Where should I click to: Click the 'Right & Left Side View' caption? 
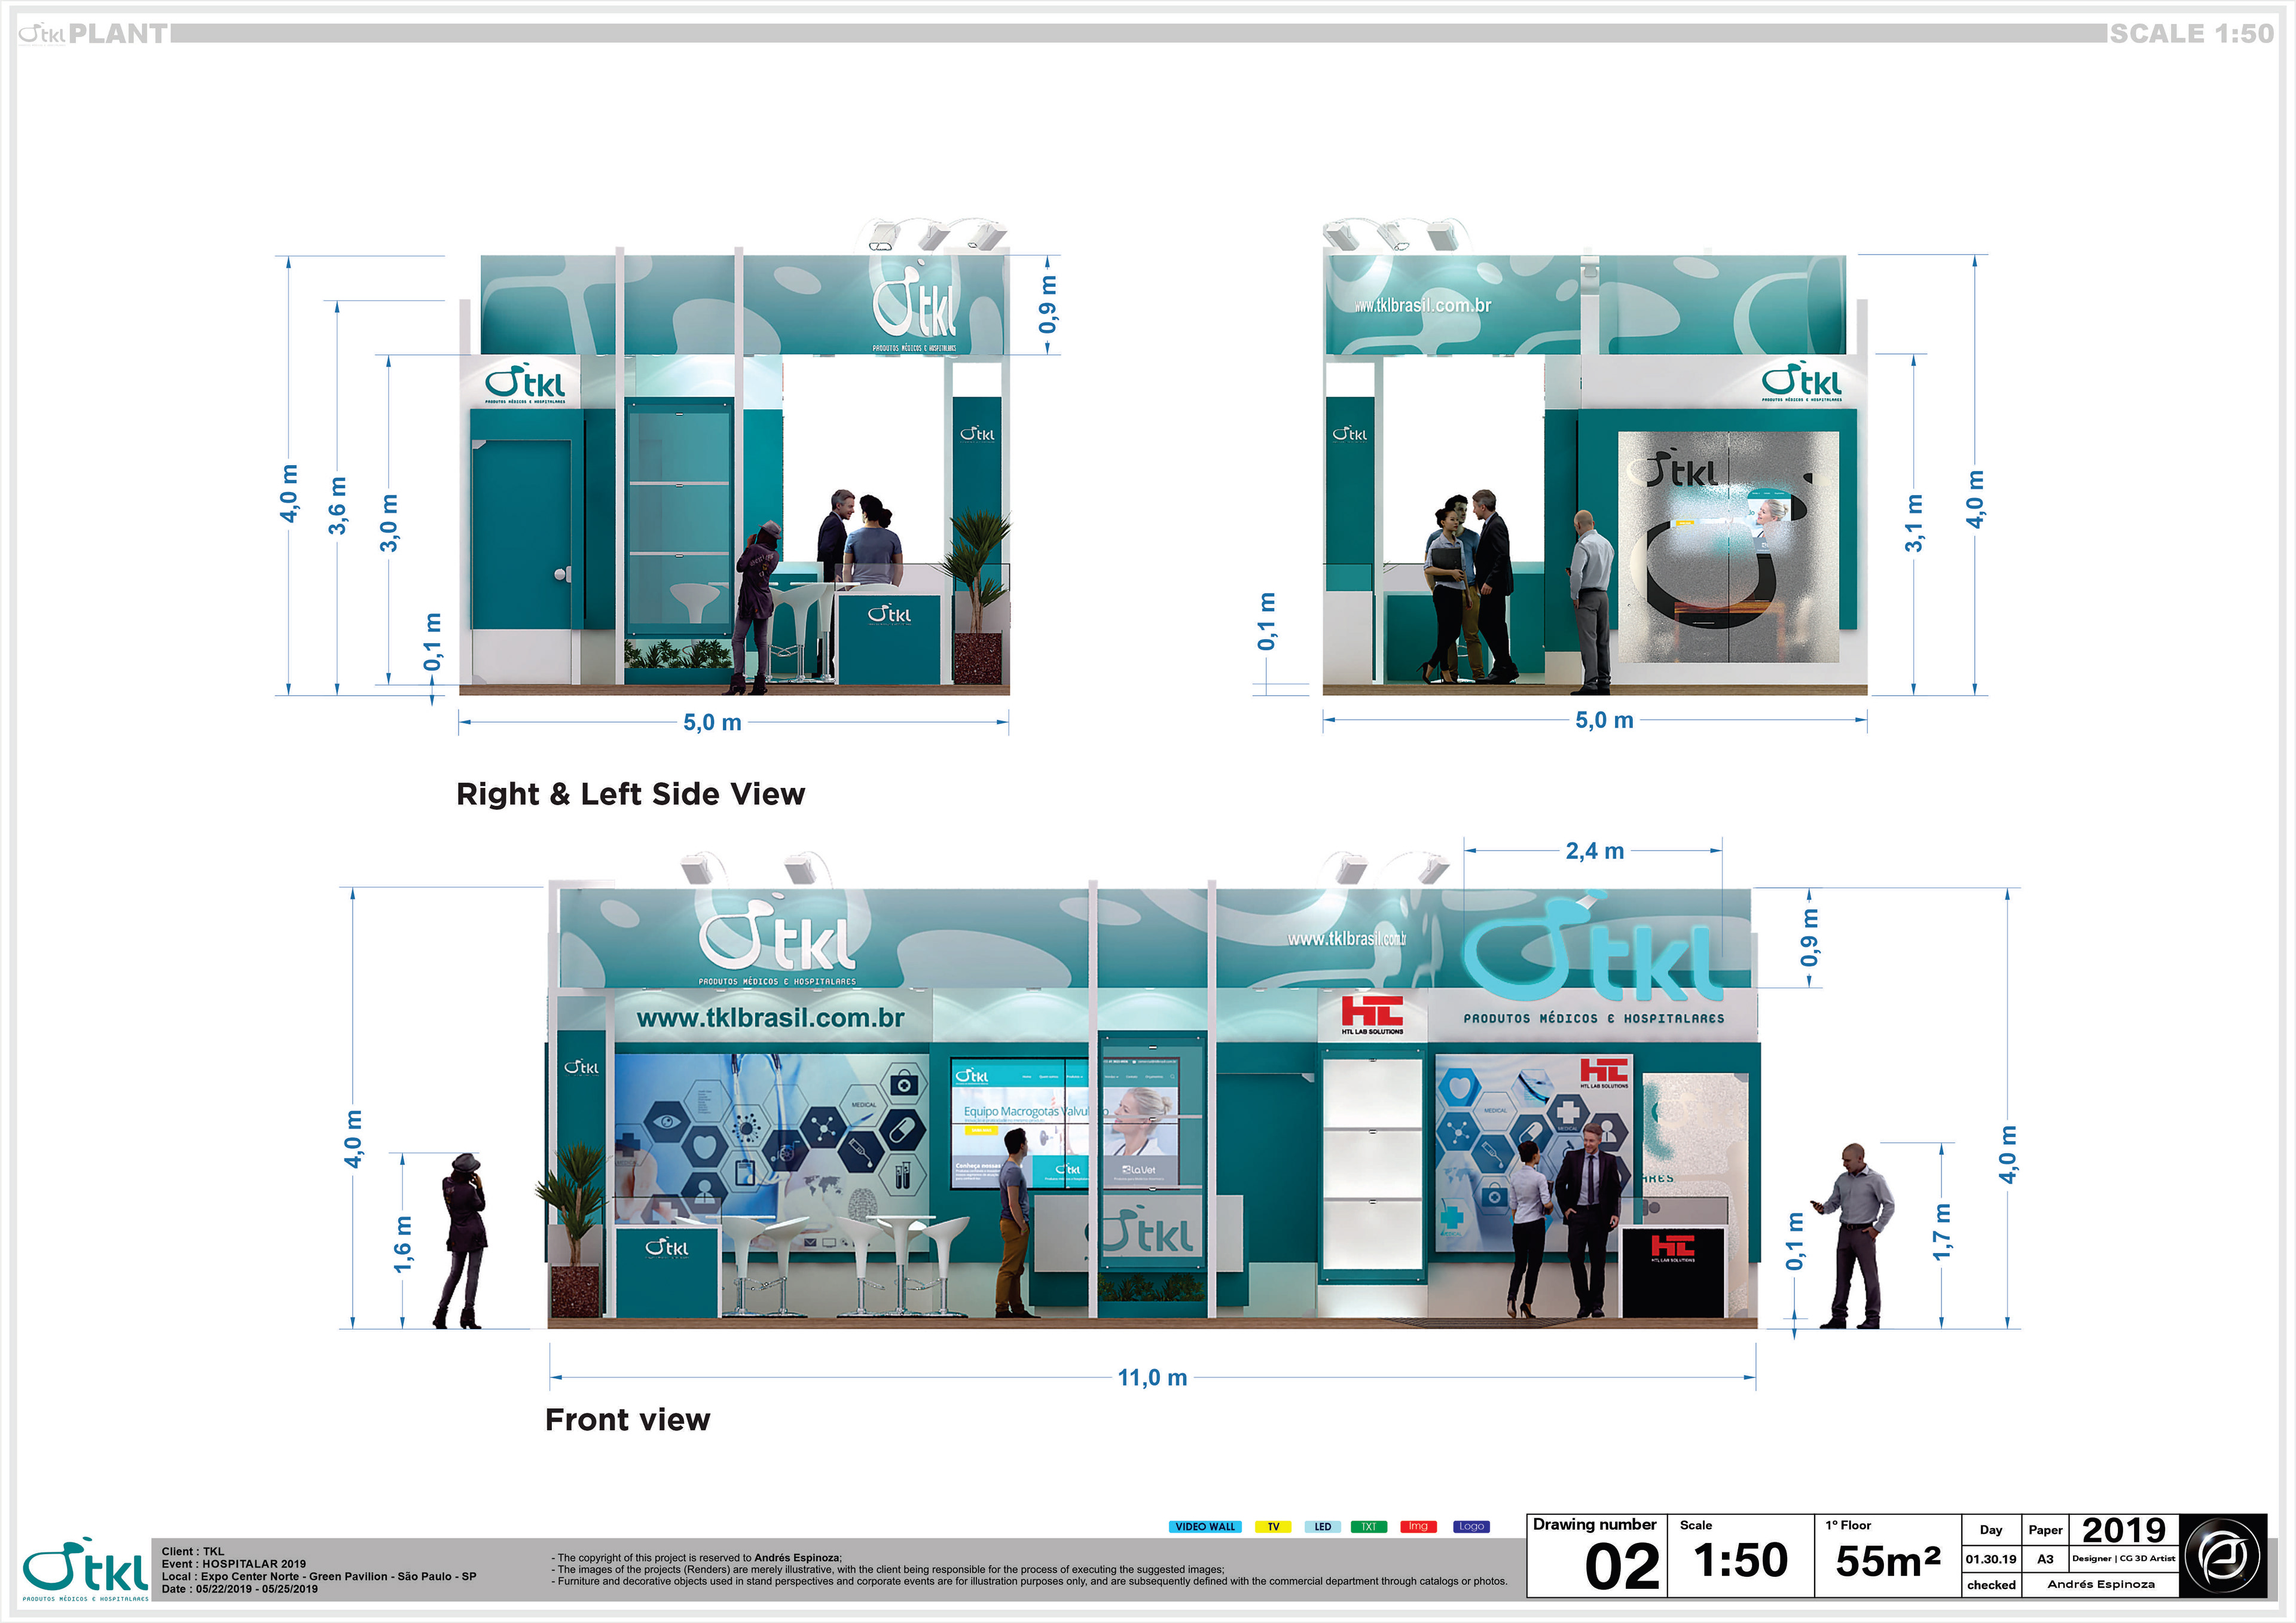(630, 794)
